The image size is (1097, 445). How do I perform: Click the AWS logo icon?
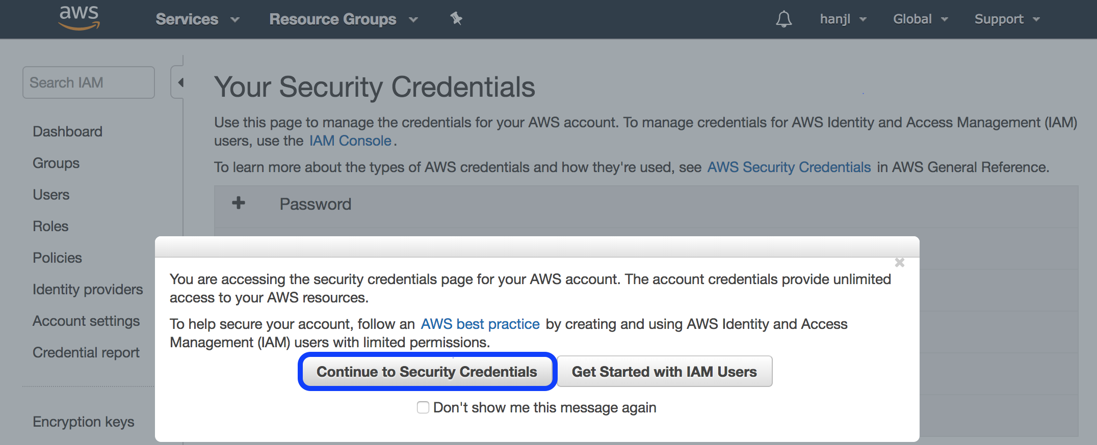(79, 18)
